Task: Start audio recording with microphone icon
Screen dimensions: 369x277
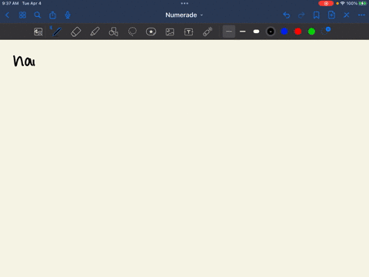Action: click(x=68, y=15)
